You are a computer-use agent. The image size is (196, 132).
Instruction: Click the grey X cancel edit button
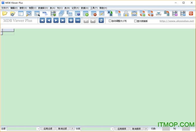tap(93, 20)
